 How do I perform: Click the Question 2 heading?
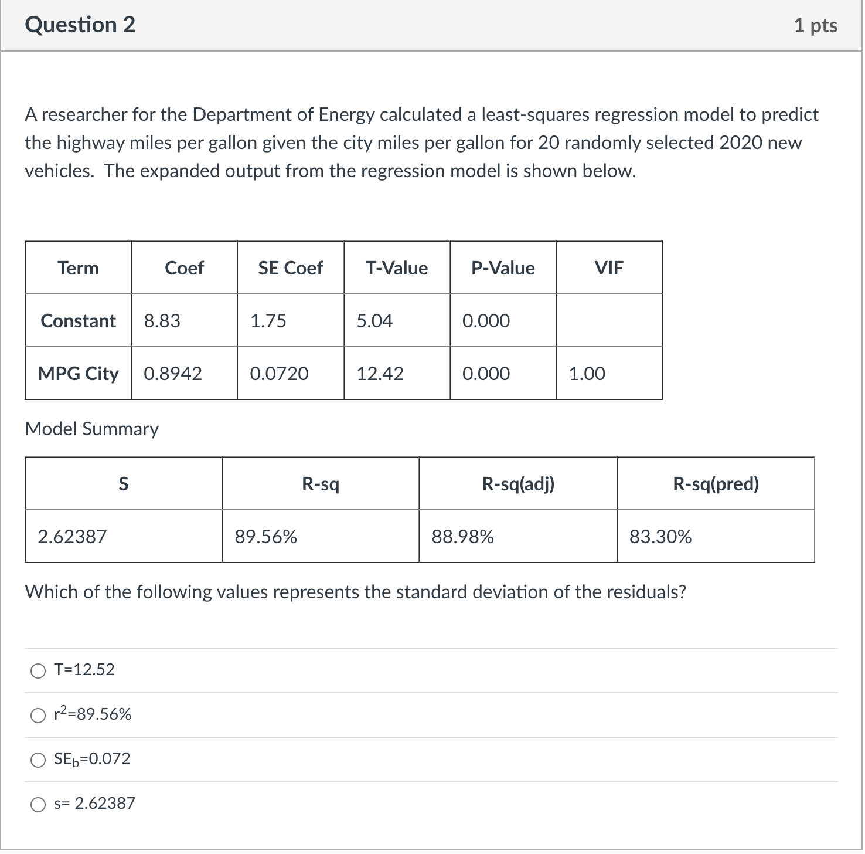pos(80,25)
